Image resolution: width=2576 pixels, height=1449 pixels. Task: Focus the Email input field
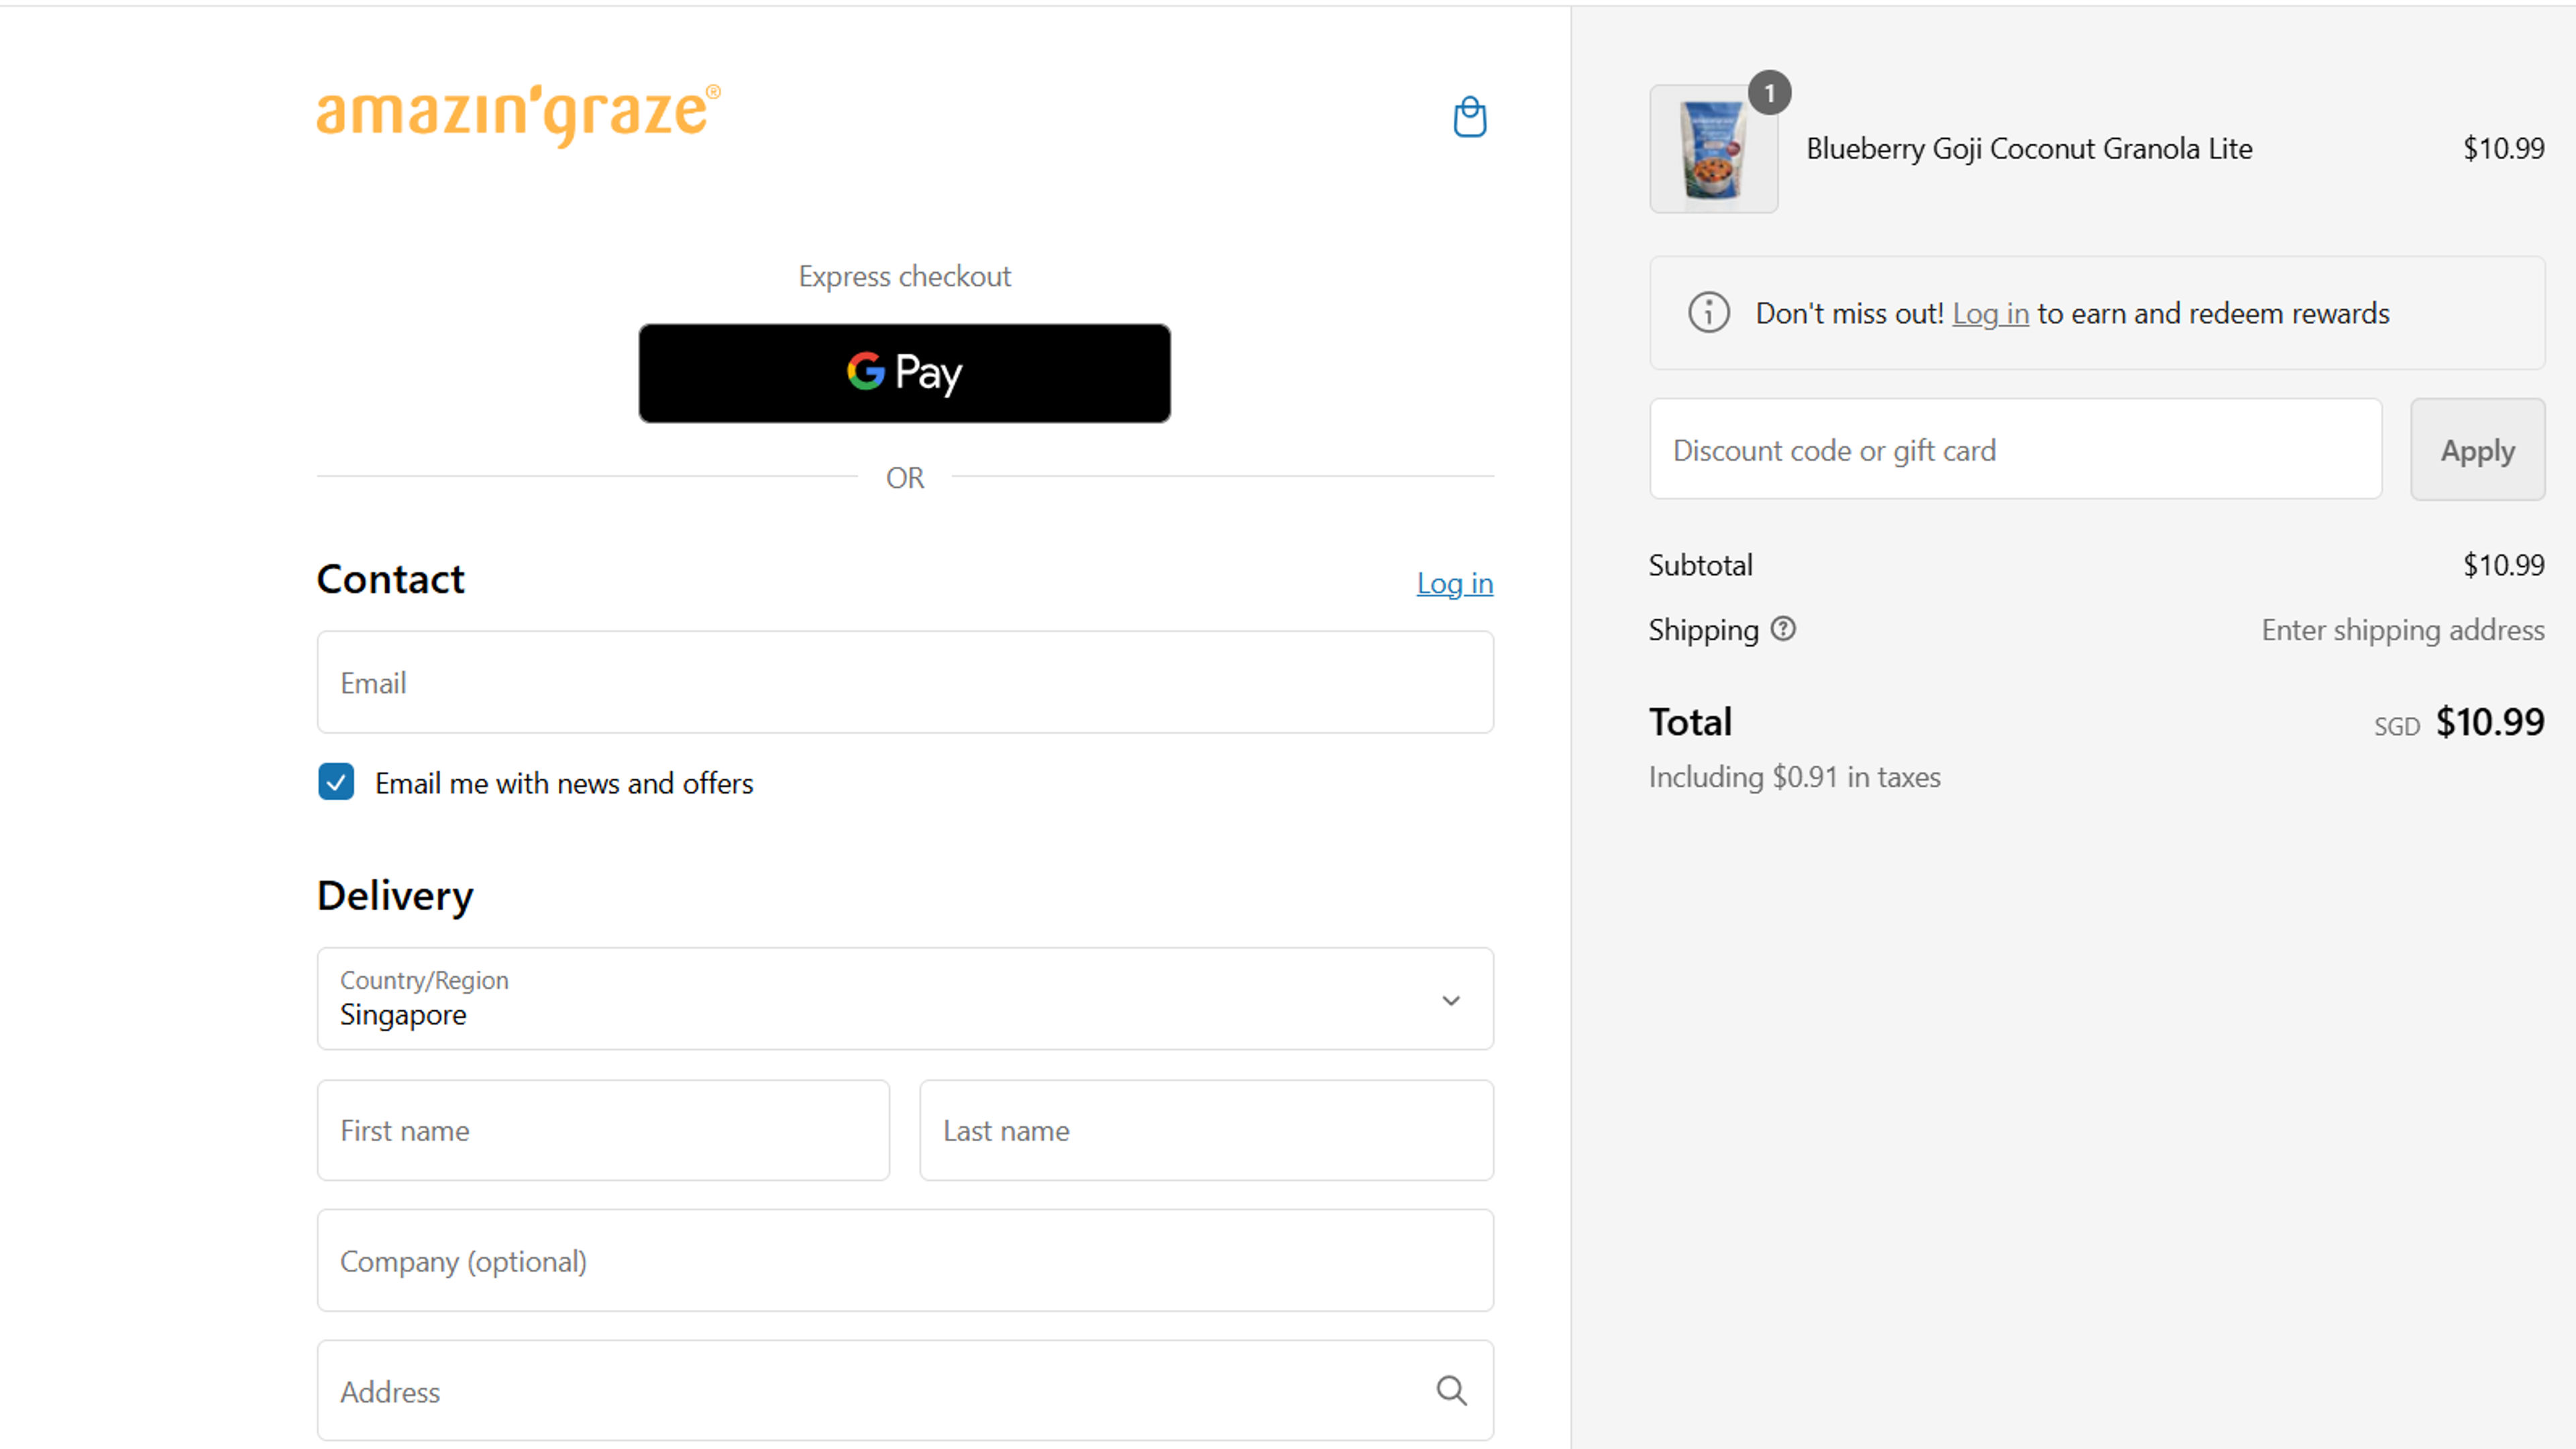coord(905,682)
